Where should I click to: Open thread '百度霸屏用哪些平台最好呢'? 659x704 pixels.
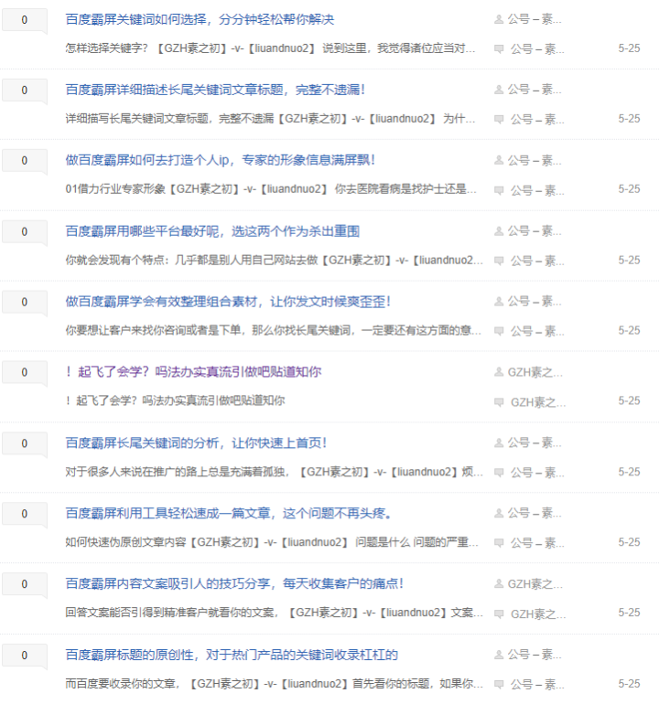(x=212, y=231)
